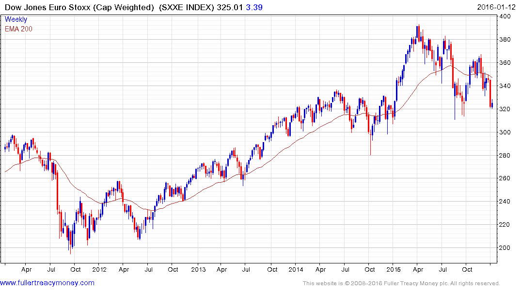Click the 2015 year label on time axis
The width and height of the screenshot is (521, 290).
click(x=394, y=269)
